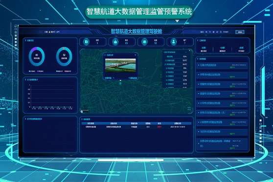The height and width of the screenshot is (182, 273).
Task: Select the 石港大桥监测设备 row in the device list
Action: click(x=222, y=66)
